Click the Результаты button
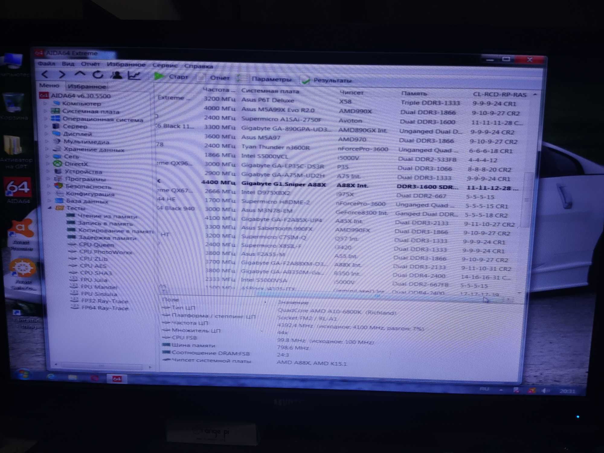This screenshot has height=453, width=604. 327,80
